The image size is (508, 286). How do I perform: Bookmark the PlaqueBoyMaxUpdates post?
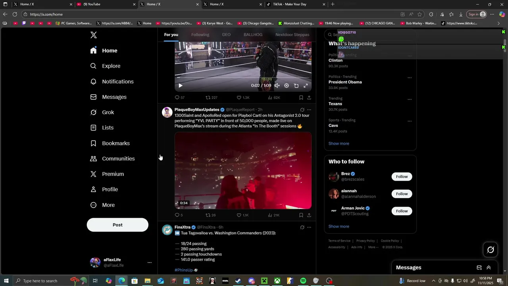(x=301, y=215)
